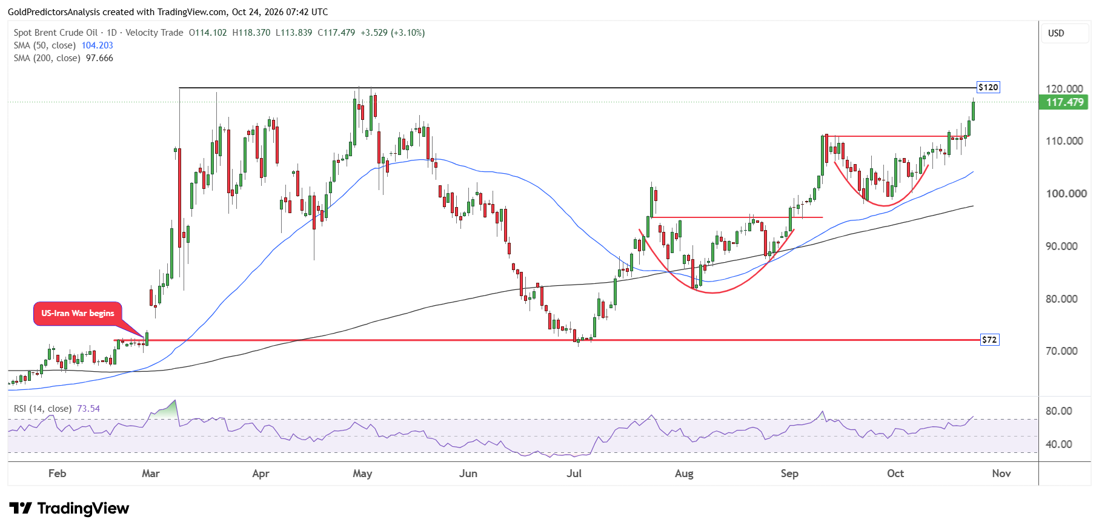
Task: Click the Jun label on time axis
Action: [468, 473]
